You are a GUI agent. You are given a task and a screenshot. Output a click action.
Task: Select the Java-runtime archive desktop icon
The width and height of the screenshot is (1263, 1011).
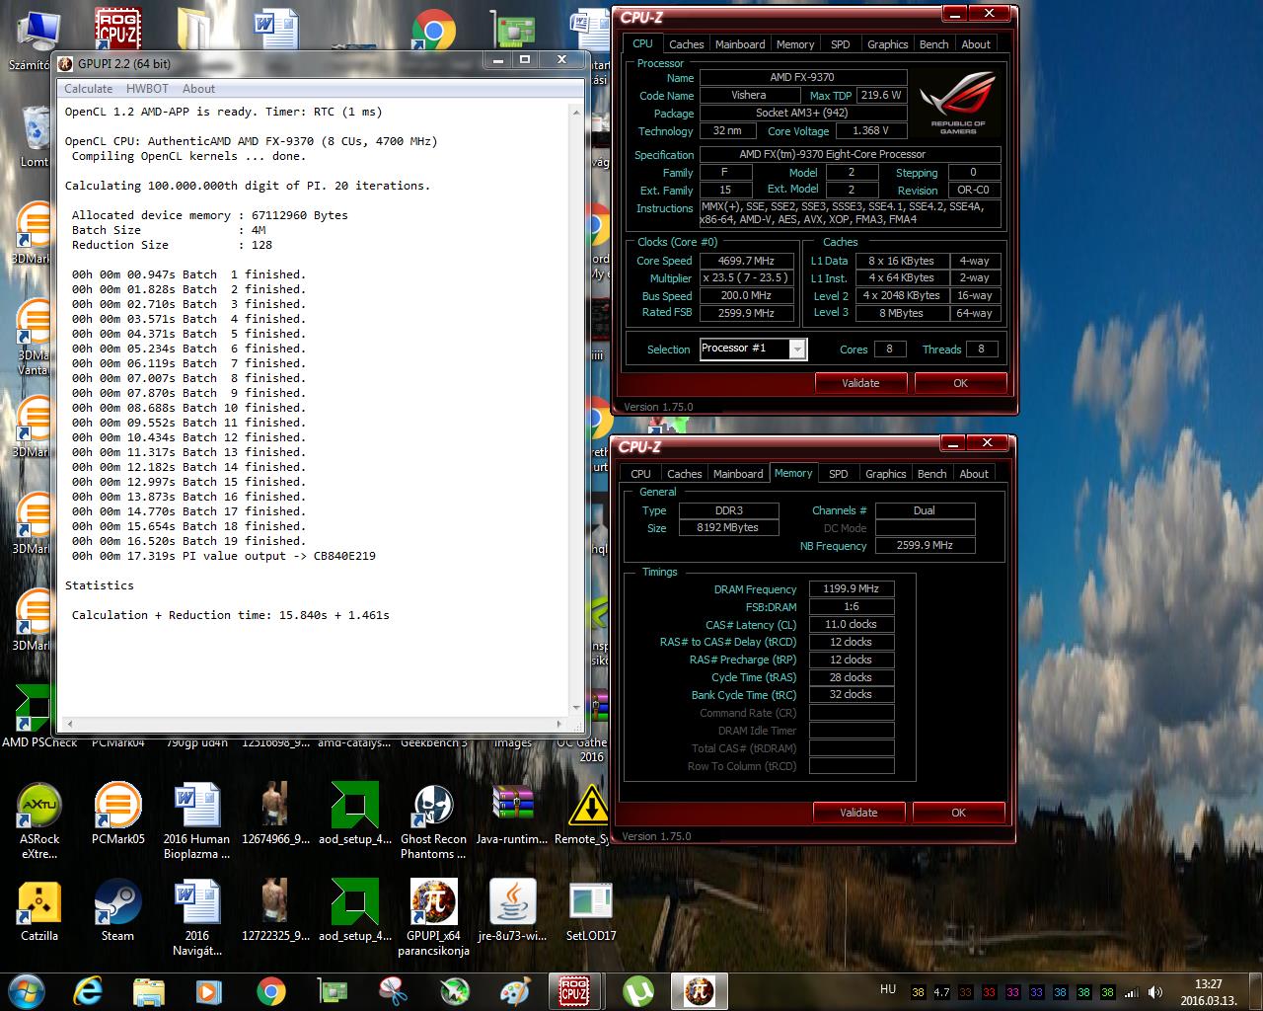point(512,814)
